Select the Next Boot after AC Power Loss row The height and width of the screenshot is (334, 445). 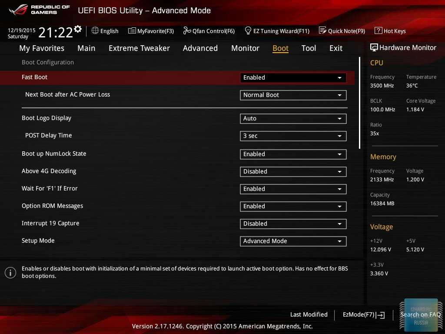[68, 95]
